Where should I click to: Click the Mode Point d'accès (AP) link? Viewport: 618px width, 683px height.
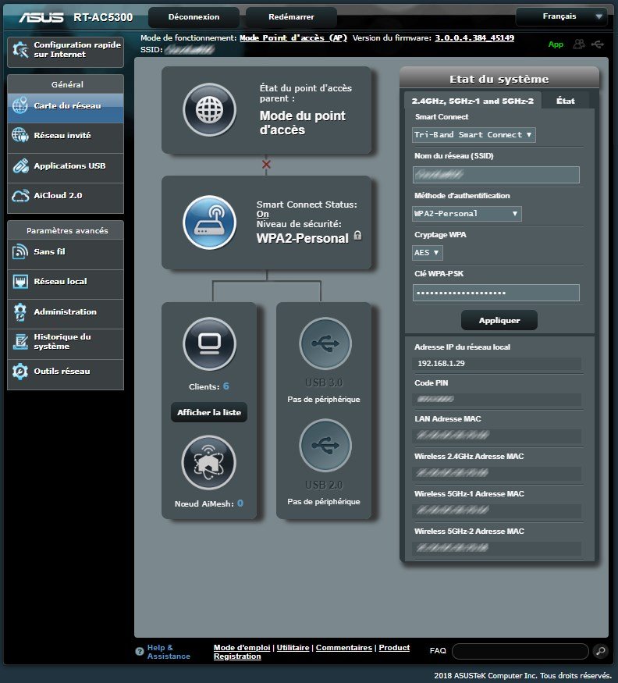(x=293, y=38)
